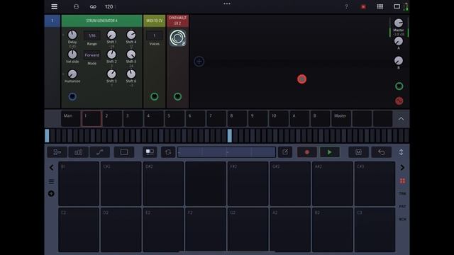The height and width of the screenshot is (255, 454).
Task: Expand the sequencer with vertical arrows icon
Action: [x=401, y=152]
